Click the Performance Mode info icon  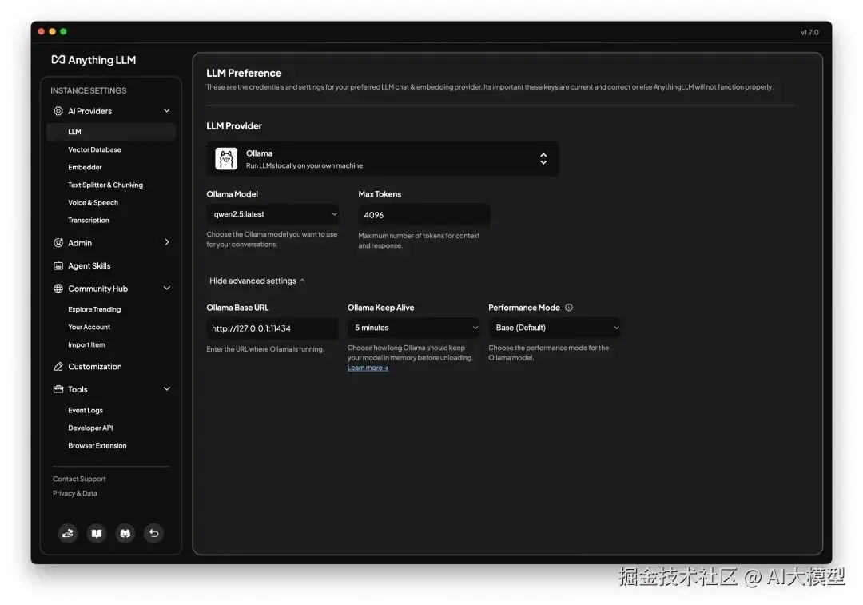(569, 308)
